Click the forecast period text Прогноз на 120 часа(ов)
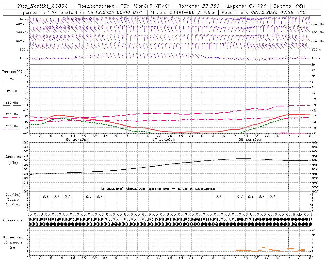Screen dimensions: 325x260 (49, 12)
